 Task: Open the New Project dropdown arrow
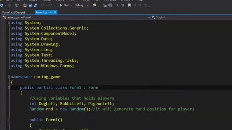pyautogui.click(x=21, y=5)
